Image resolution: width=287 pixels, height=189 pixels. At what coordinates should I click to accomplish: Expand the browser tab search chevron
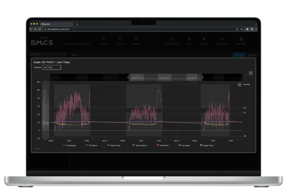pos(256,24)
